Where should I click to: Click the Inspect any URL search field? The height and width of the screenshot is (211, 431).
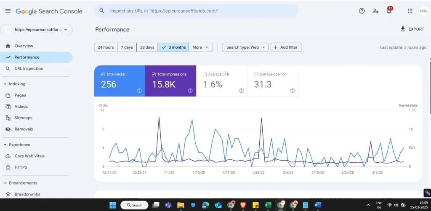198,11
